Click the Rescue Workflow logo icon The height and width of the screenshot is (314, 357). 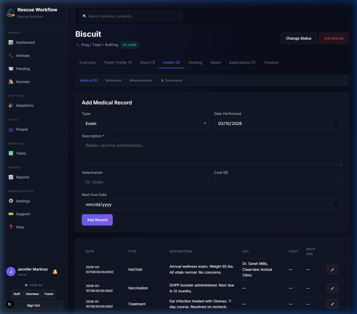coord(11,13)
